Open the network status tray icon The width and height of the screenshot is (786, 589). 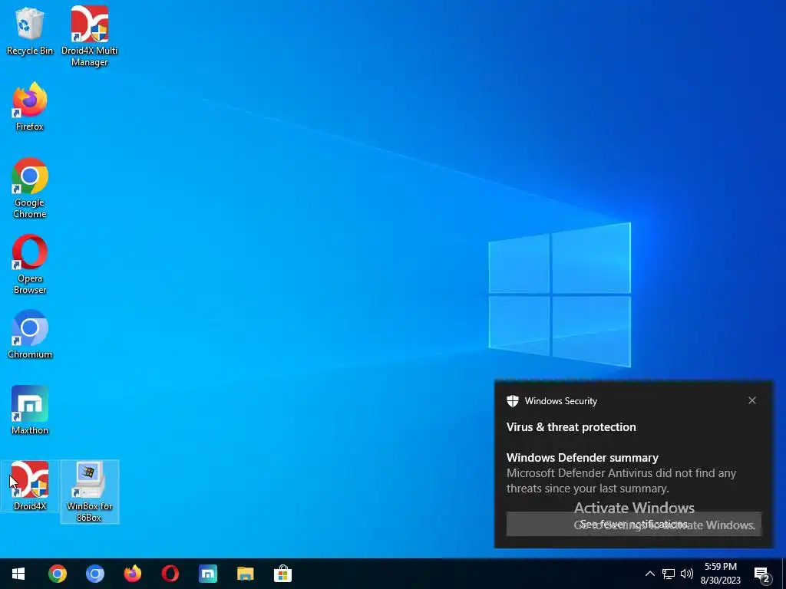(x=669, y=574)
